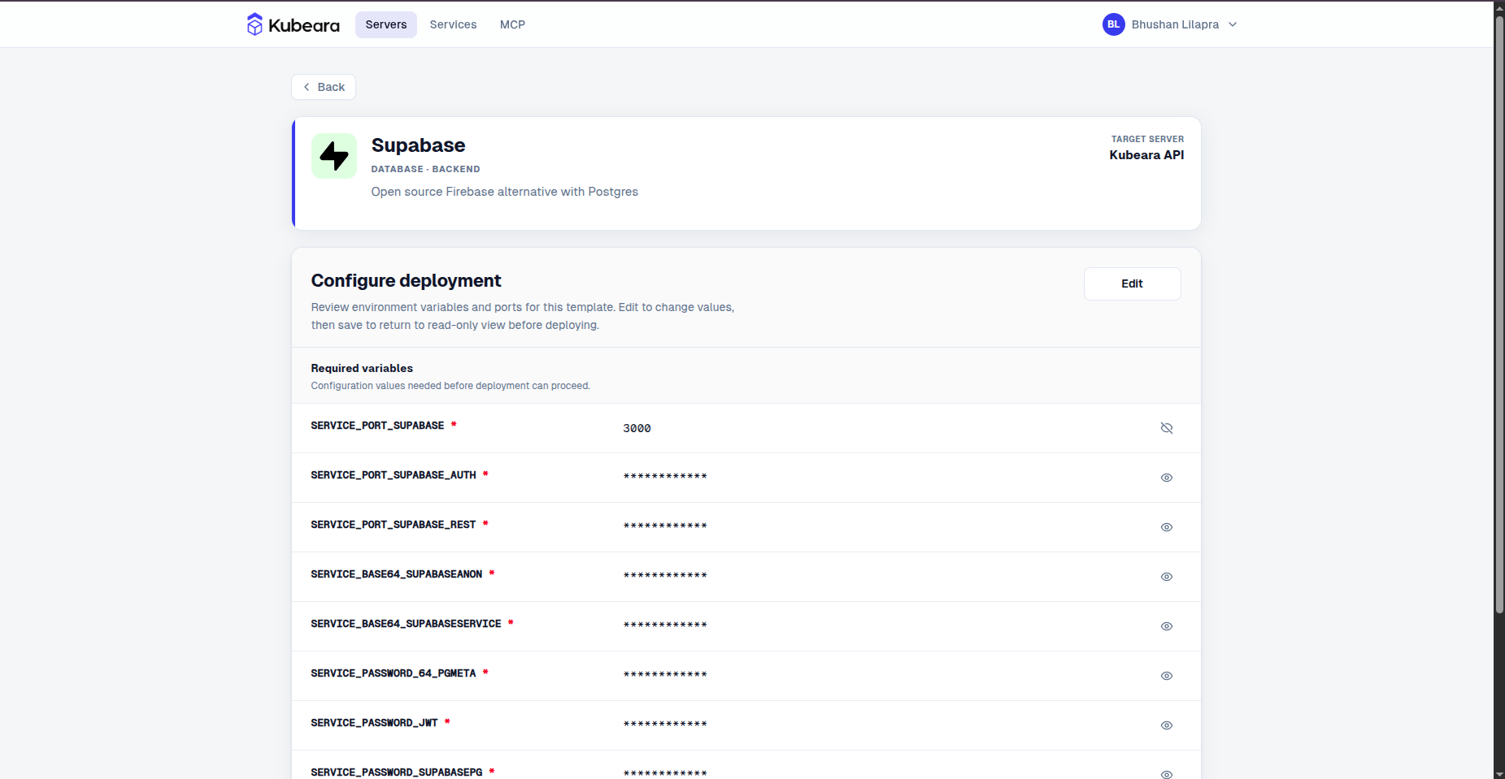Click the Required variables heading
Viewport: 1505px width, 779px height.
tap(362, 368)
